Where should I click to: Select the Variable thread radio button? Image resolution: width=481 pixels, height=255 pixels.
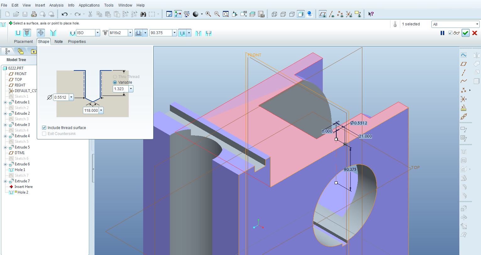115,82
